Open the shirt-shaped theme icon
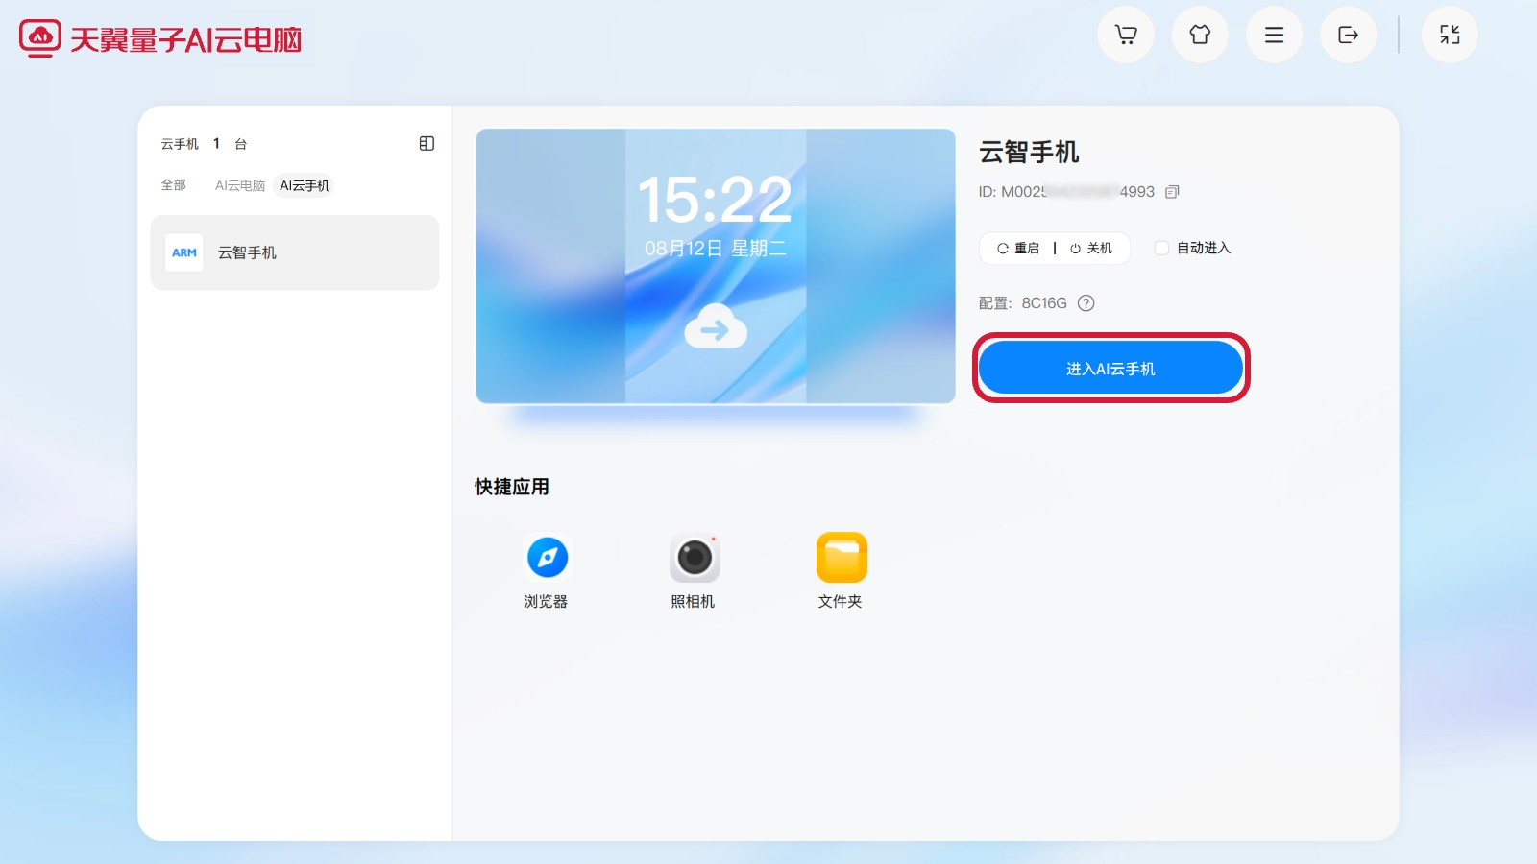Image resolution: width=1537 pixels, height=864 pixels. 1200,36
